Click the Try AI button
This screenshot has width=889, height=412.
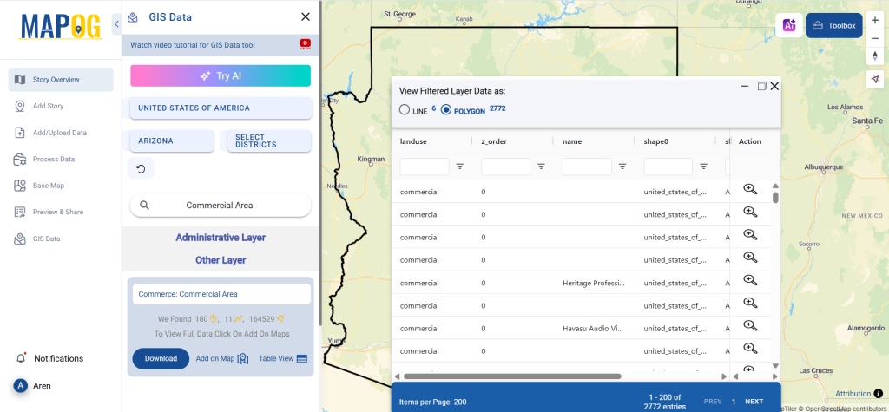[221, 75]
